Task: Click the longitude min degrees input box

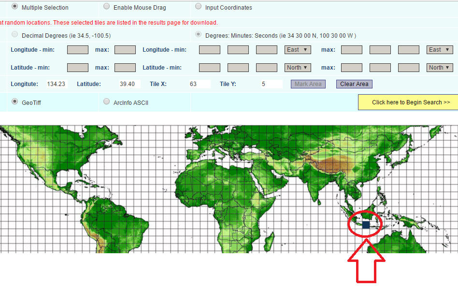Action: click(x=209, y=49)
